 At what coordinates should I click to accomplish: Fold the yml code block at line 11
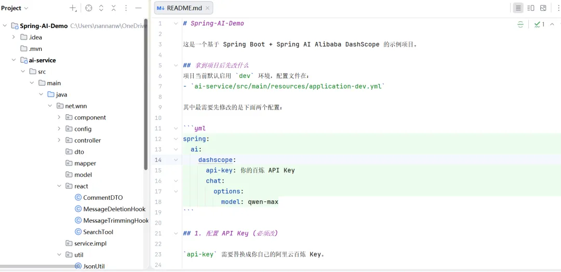[x=176, y=128]
